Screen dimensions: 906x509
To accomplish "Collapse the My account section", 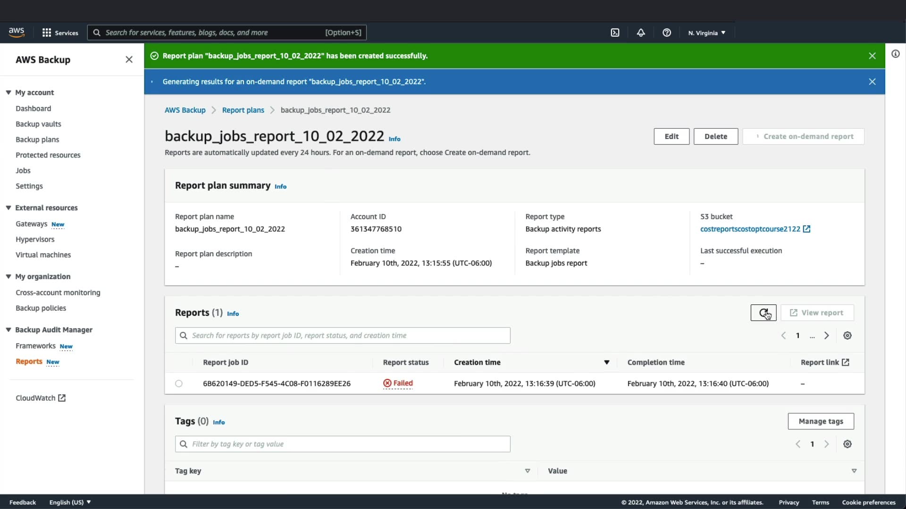I will (8, 92).
